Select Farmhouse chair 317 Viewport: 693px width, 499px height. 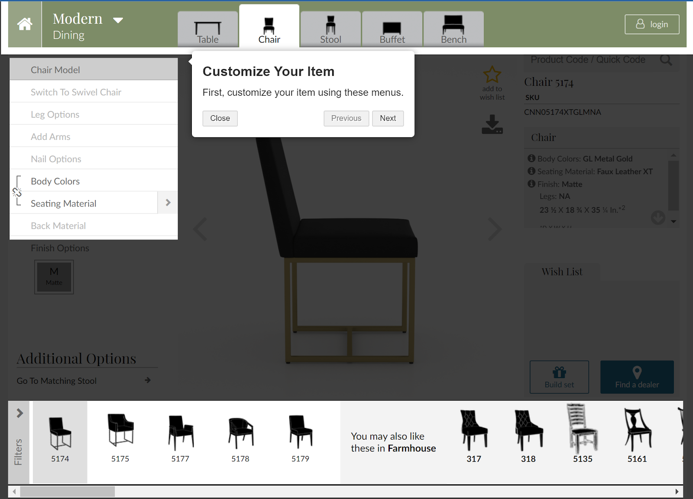474,437
